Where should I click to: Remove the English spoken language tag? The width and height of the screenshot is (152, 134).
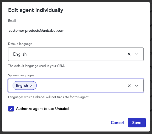[31, 85]
